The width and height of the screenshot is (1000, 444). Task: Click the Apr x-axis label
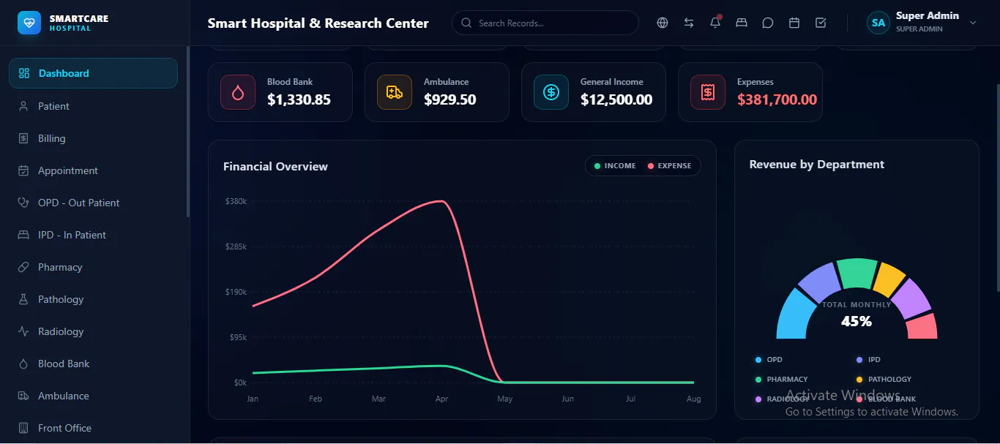pyautogui.click(x=441, y=399)
